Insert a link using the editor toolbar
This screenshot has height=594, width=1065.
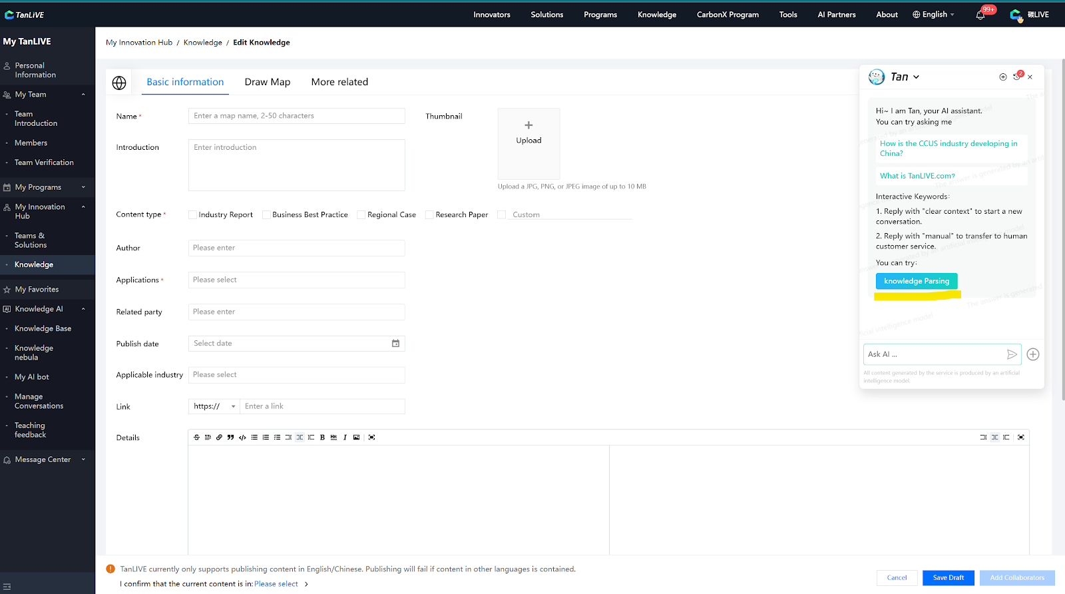tap(219, 438)
